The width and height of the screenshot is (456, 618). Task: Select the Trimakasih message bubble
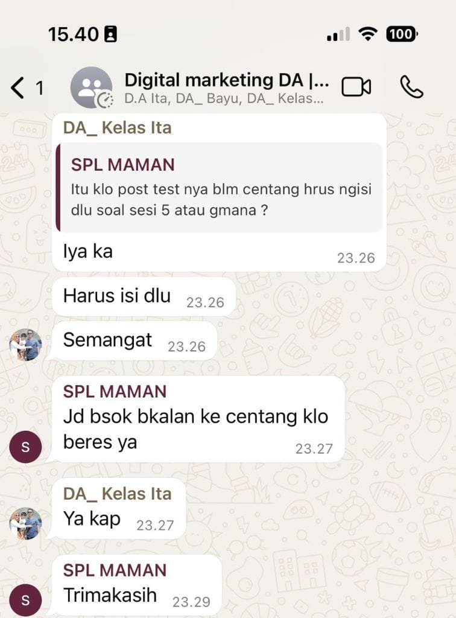pos(137,585)
